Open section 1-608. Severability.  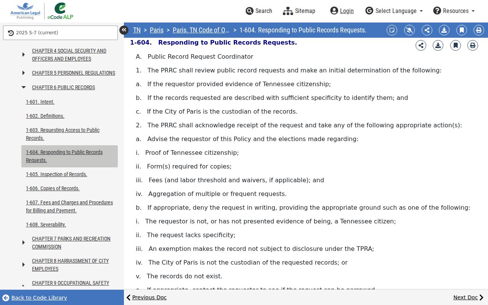click(x=46, y=225)
